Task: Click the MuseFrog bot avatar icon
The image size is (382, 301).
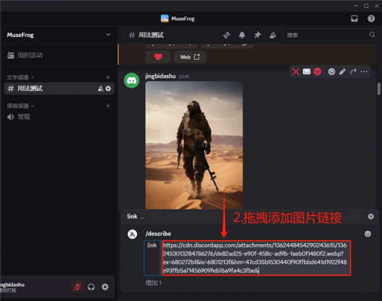Action: 132,234
